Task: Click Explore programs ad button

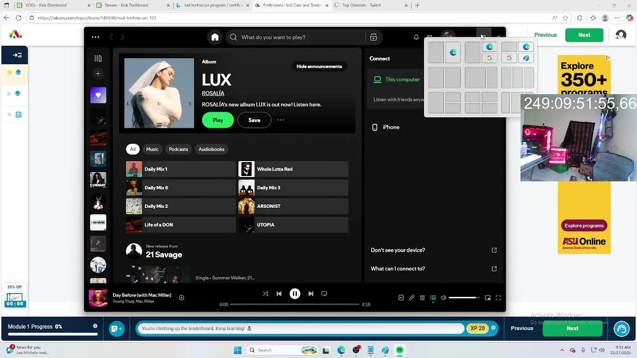Action: tap(584, 226)
